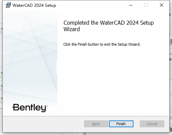172x135 pixels.
Task: Click the registered trademark mark beside Bentley
Action: pos(47,106)
